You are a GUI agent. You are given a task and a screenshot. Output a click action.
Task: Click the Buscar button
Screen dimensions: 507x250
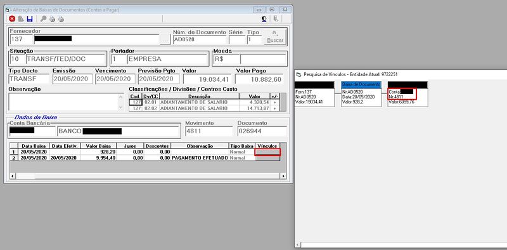[275, 37]
